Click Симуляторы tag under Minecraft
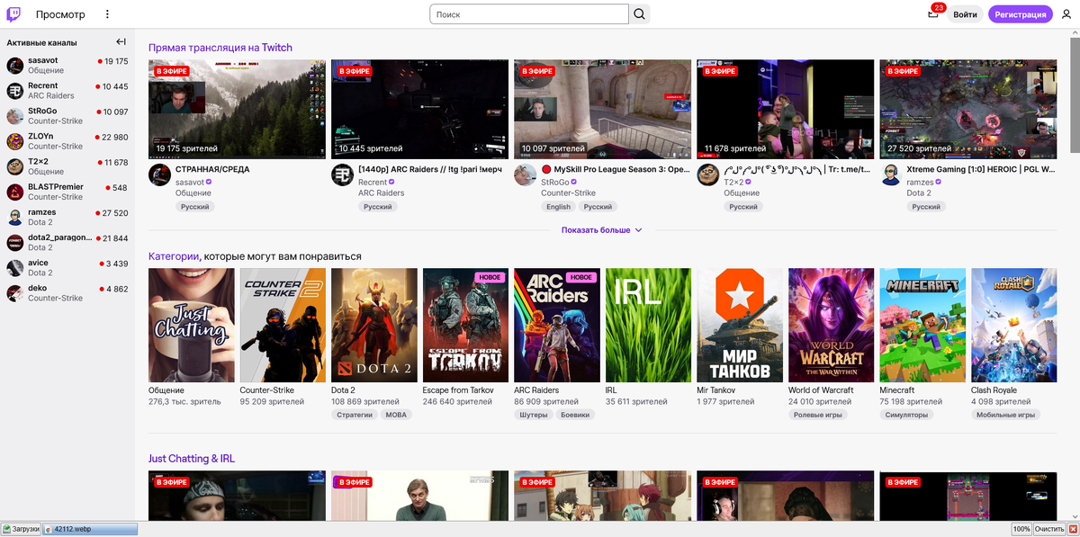 906,416
